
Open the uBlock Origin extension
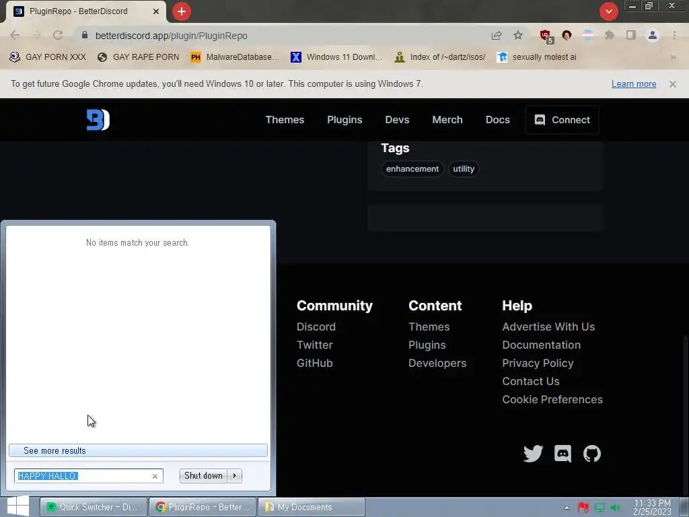tap(546, 36)
